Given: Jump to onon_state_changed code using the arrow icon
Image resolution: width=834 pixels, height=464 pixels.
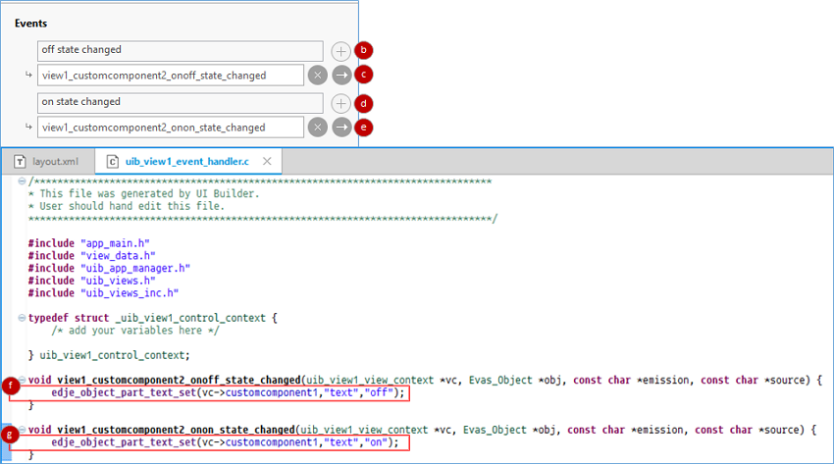Looking at the screenshot, I should [340, 127].
